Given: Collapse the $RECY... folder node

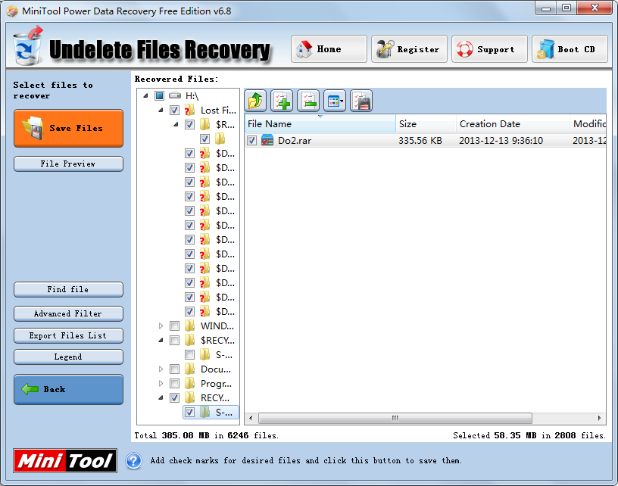Looking at the screenshot, I should [161, 340].
